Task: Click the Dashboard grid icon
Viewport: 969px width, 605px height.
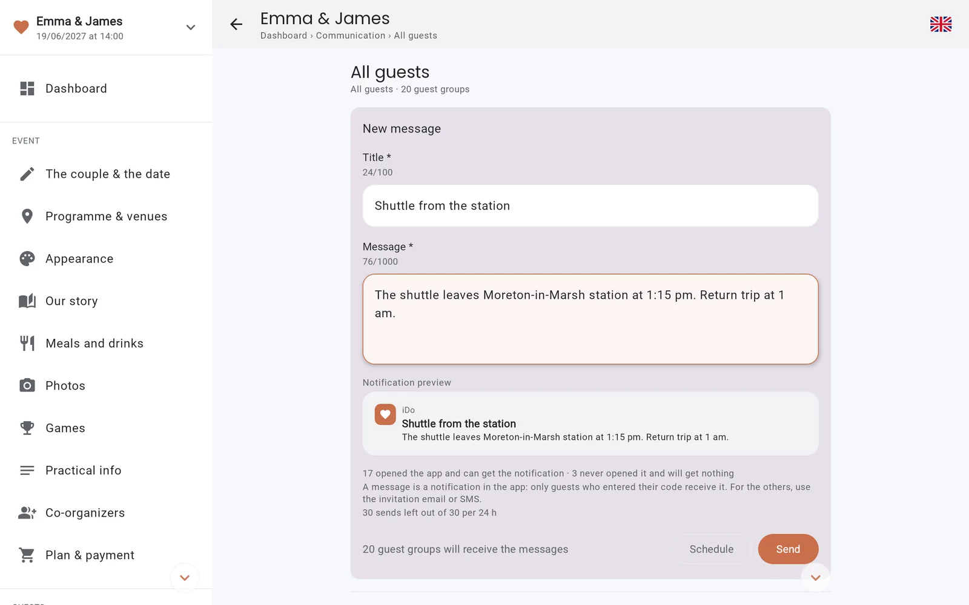Action: [x=27, y=88]
